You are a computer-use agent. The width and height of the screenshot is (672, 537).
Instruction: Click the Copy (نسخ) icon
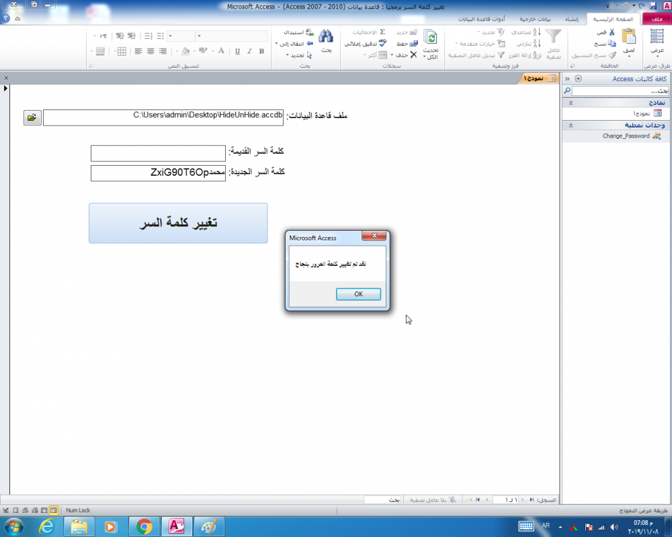coord(612,44)
